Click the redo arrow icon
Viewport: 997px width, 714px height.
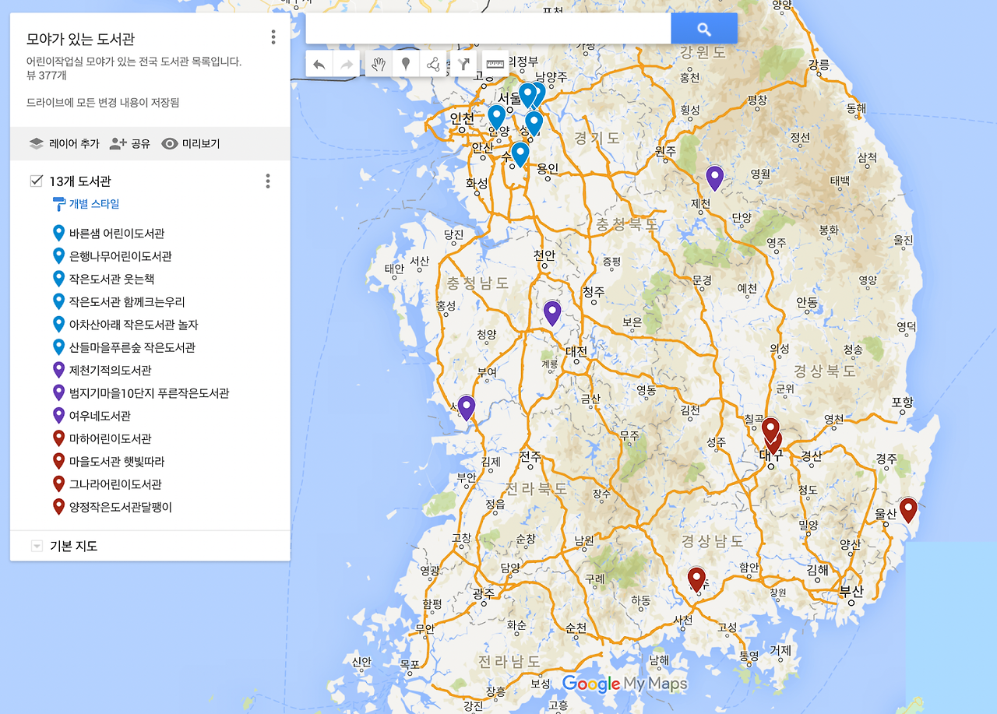tap(347, 65)
